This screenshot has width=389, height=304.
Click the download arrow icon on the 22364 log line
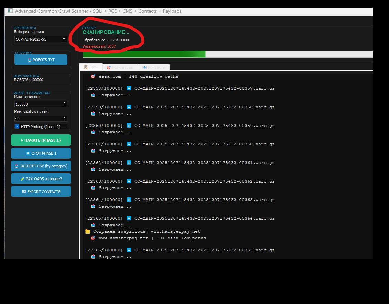pyautogui.click(x=129, y=199)
